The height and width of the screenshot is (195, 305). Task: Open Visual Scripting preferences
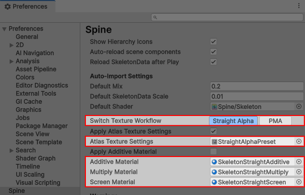pos(38,183)
